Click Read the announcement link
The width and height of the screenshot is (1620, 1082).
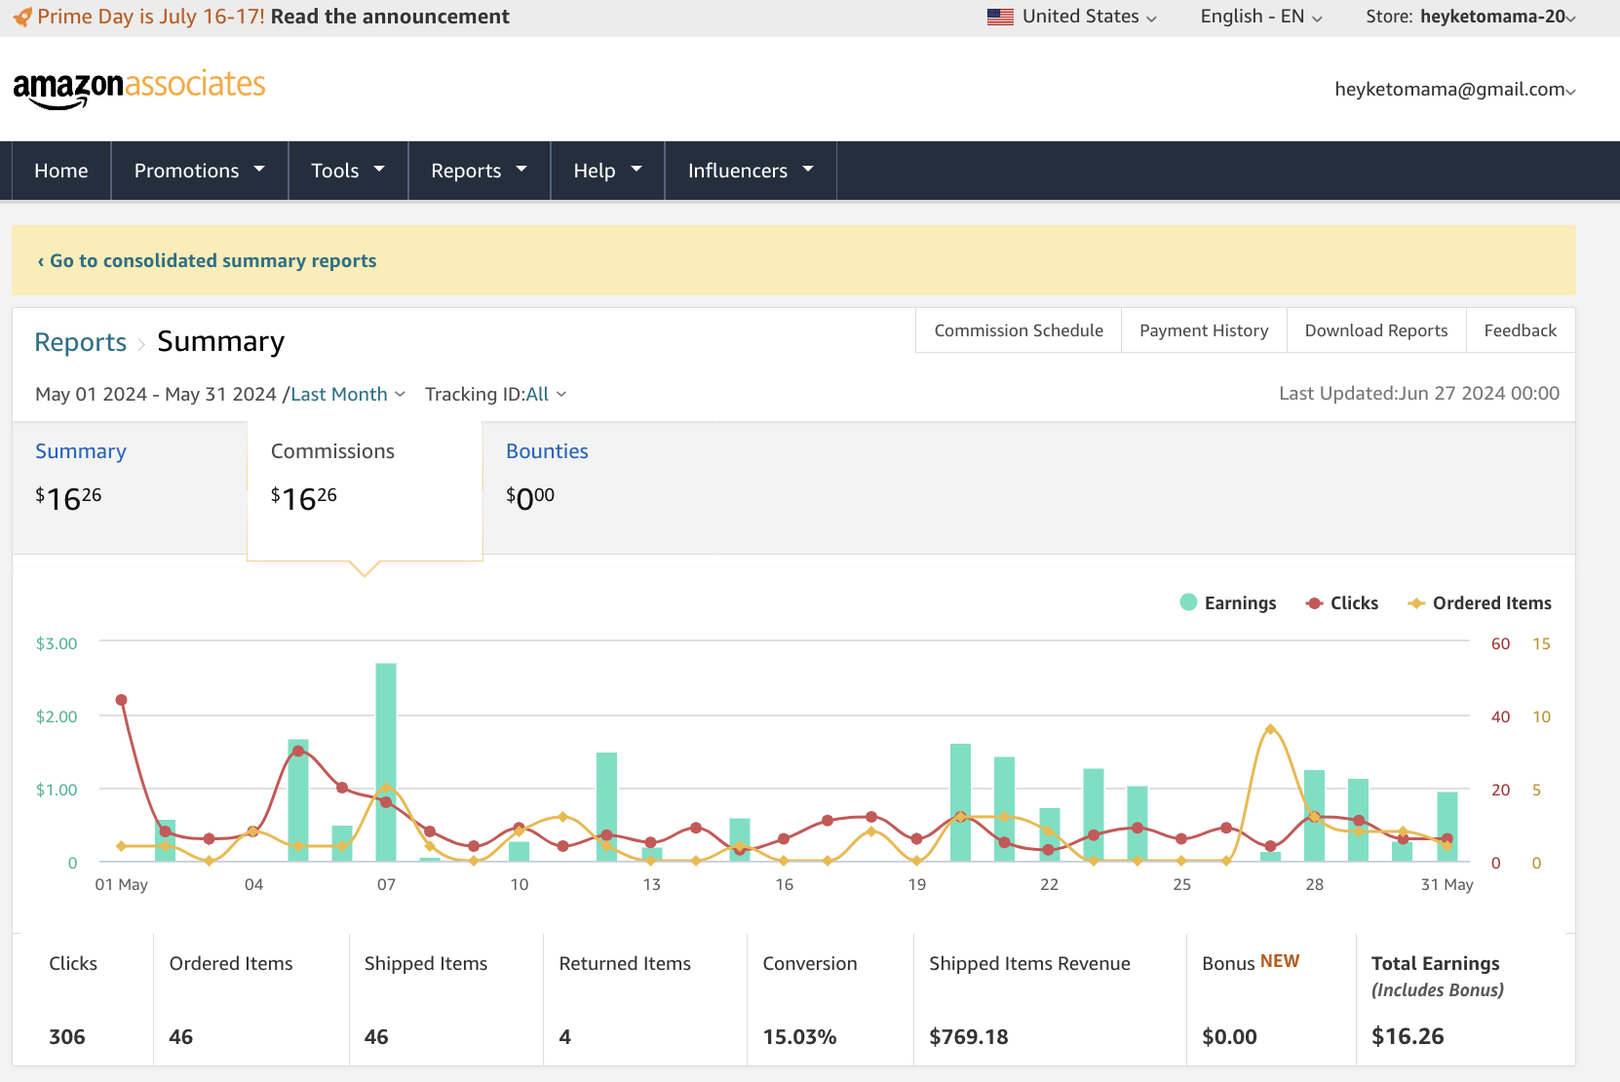click(390, 17)
